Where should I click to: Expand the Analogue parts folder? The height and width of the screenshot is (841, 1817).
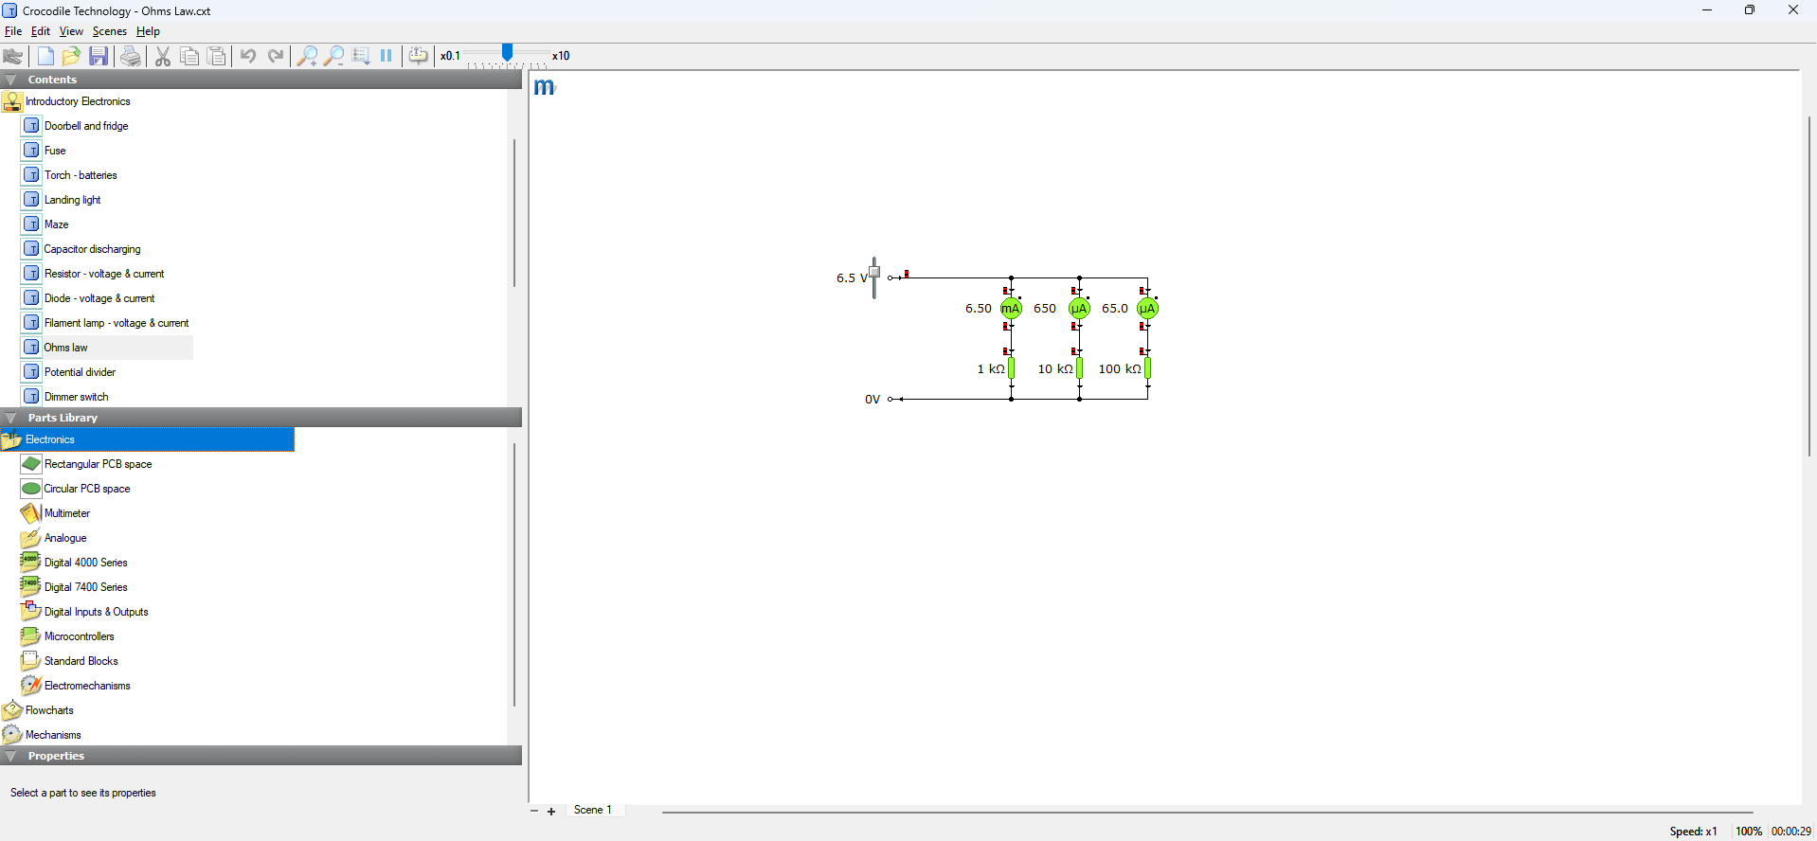pyautogui.click(x=54, y=538)
